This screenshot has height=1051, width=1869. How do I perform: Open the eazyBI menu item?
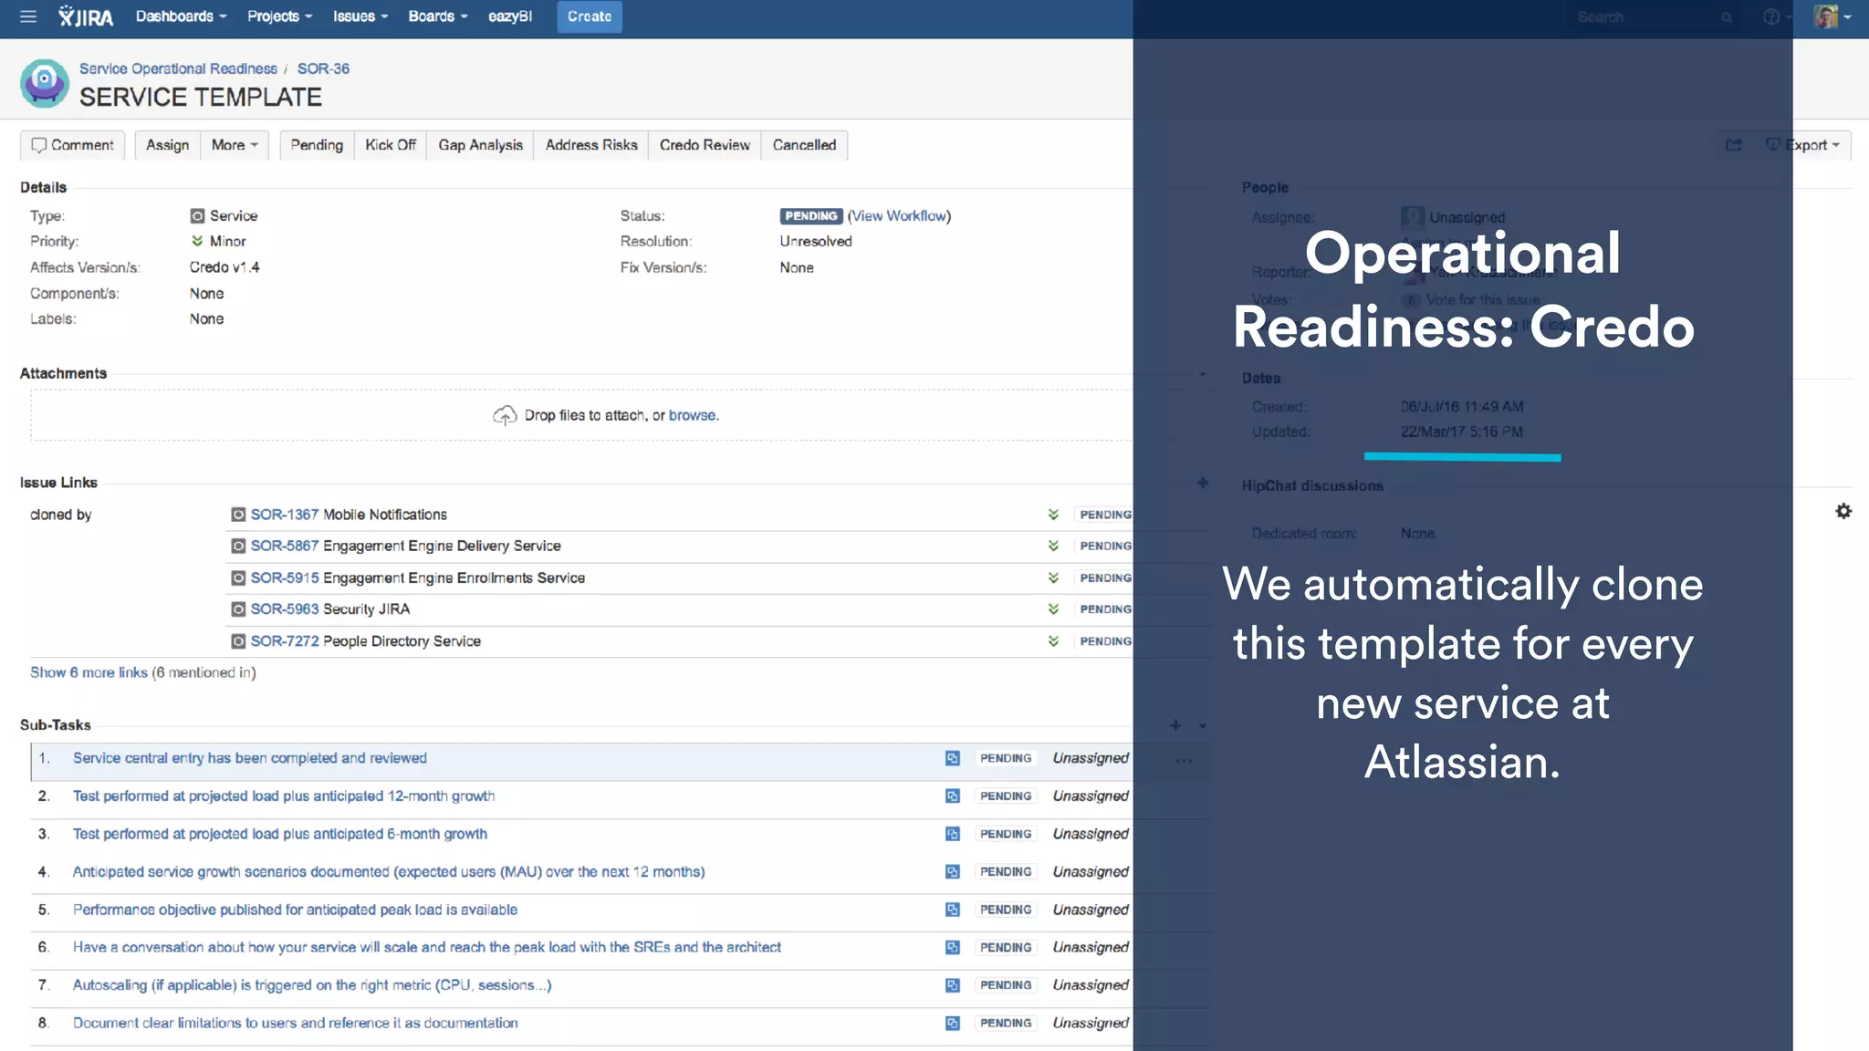tap(510, 16)
